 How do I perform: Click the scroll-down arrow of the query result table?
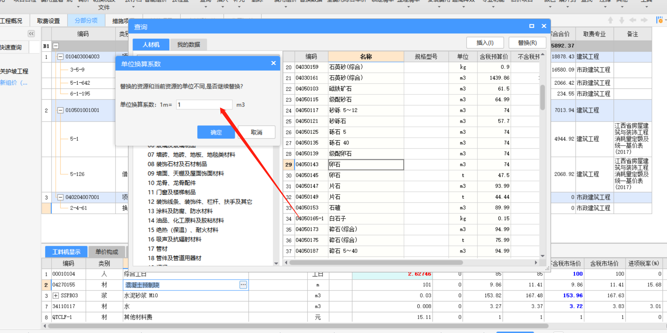tap(542, 256)
